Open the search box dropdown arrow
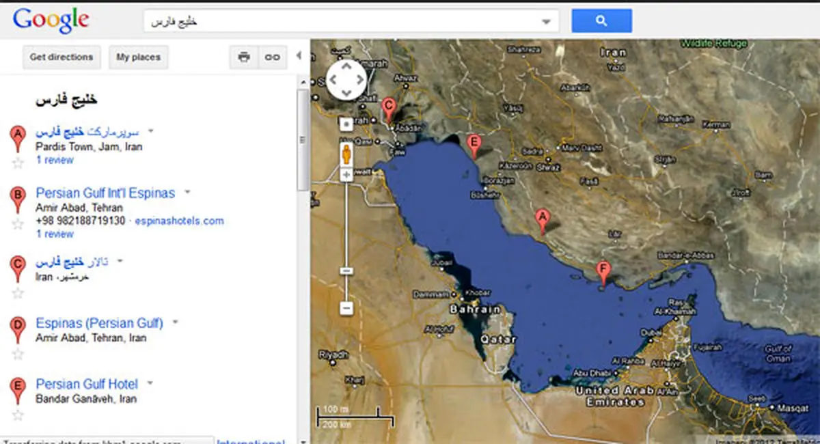This screenshot has height=444, width=820. [546, 21]
